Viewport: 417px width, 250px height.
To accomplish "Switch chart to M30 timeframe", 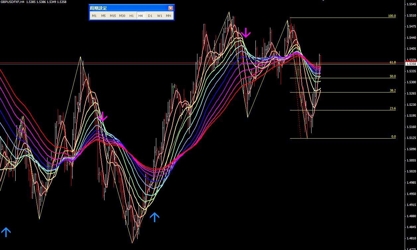I will point(122,16).
